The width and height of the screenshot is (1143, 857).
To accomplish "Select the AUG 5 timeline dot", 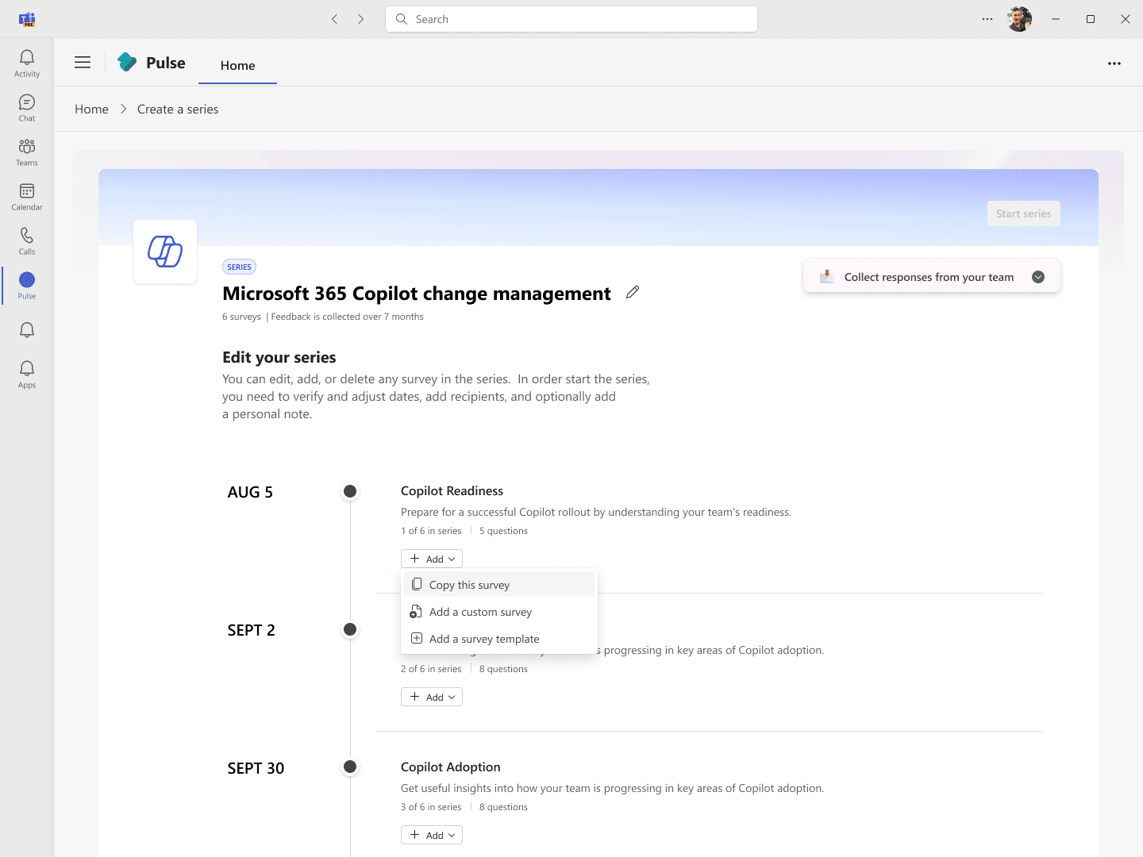I will coord(350,491).
